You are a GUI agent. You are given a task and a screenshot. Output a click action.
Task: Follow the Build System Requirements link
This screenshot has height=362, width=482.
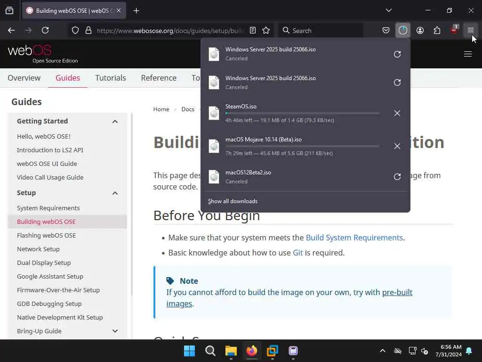354,238
